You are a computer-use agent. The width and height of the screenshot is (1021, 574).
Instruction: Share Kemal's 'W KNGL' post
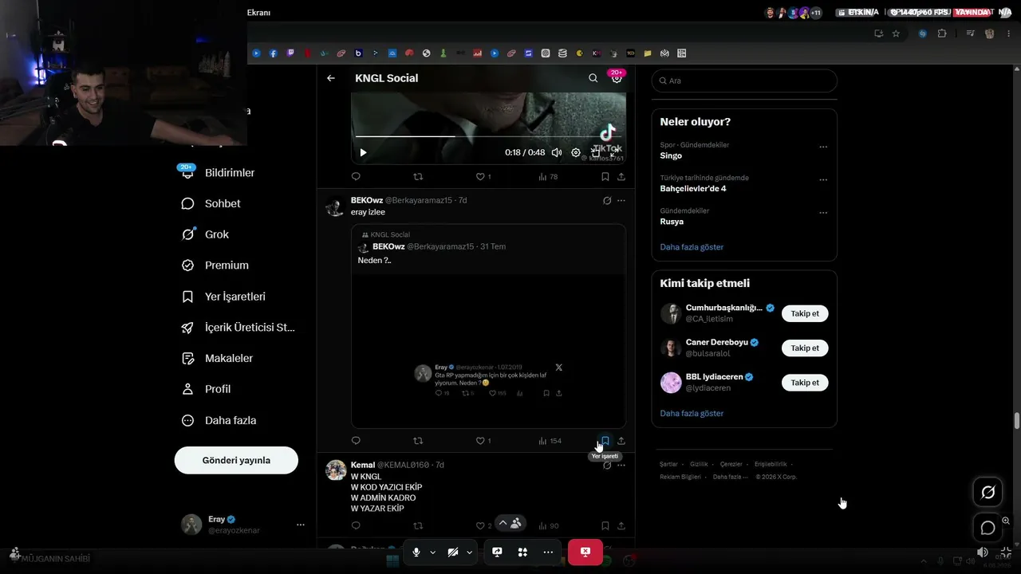pos(621,525)
